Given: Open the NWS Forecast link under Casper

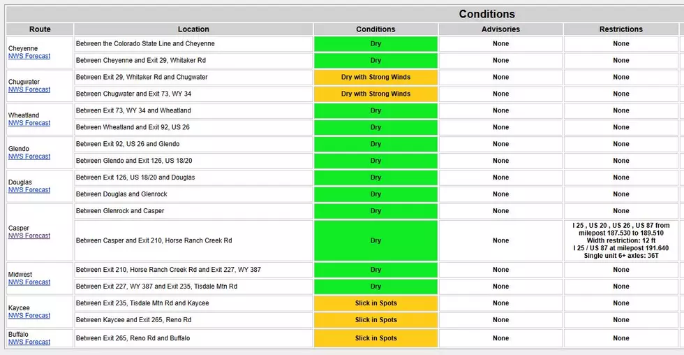Looking at the screenshot, I should (29, 236).
